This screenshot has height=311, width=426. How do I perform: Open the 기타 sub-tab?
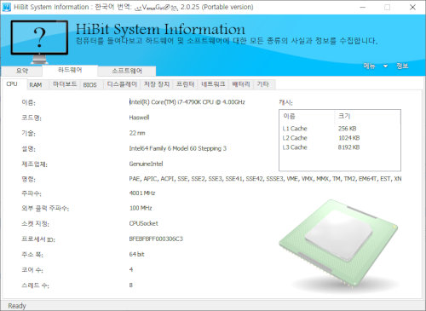(263, 84)
